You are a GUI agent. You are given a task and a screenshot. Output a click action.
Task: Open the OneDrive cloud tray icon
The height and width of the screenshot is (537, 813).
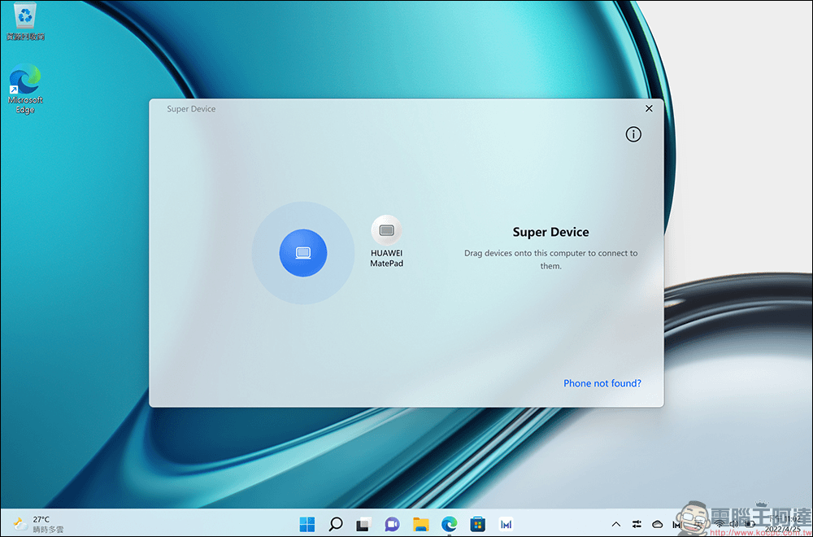pyautogui.click(x=658, y=525)
